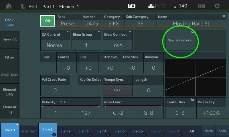Tap the tempo value 140

pyautogui.click(x=183, y=6)
